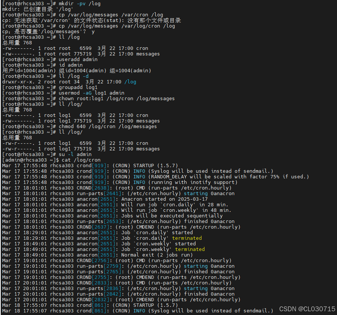
Task: Click the overwrite prompt "是否覆盖'/log/messages'? y"
Action: (48, 32)
